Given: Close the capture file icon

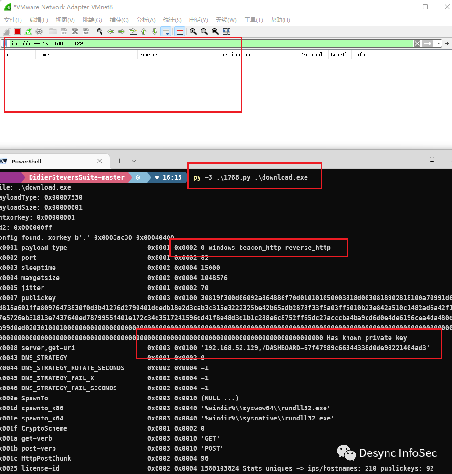Looking at the screenshot, I should 75,32.
